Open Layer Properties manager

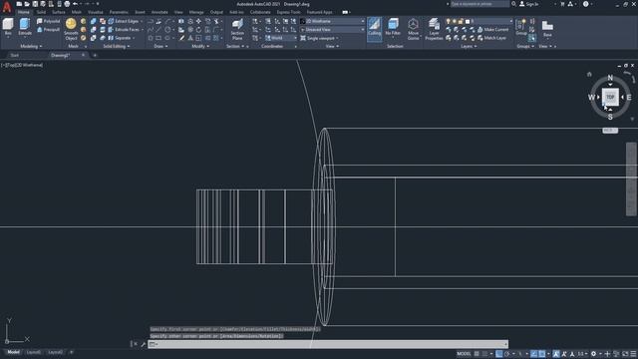coord(434,29)
